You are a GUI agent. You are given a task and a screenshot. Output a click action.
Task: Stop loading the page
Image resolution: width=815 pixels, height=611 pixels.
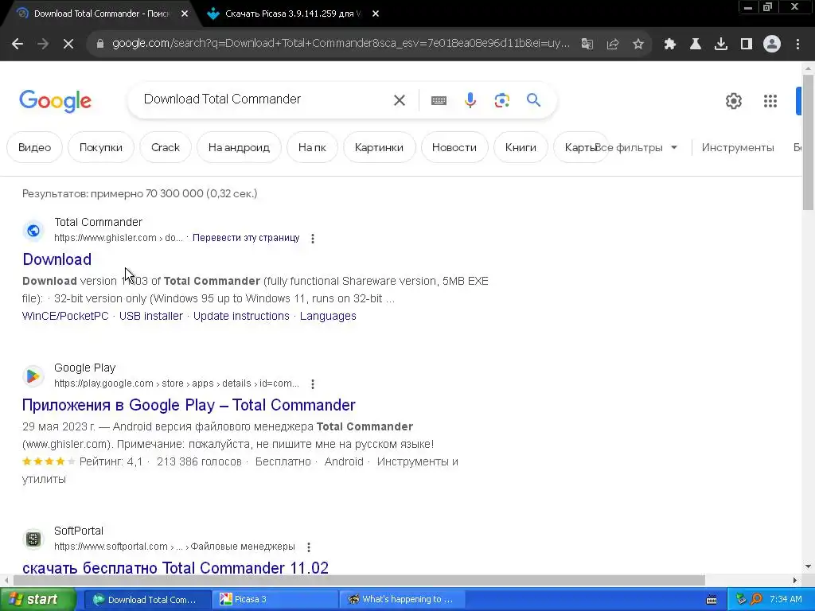coord(68,45)
